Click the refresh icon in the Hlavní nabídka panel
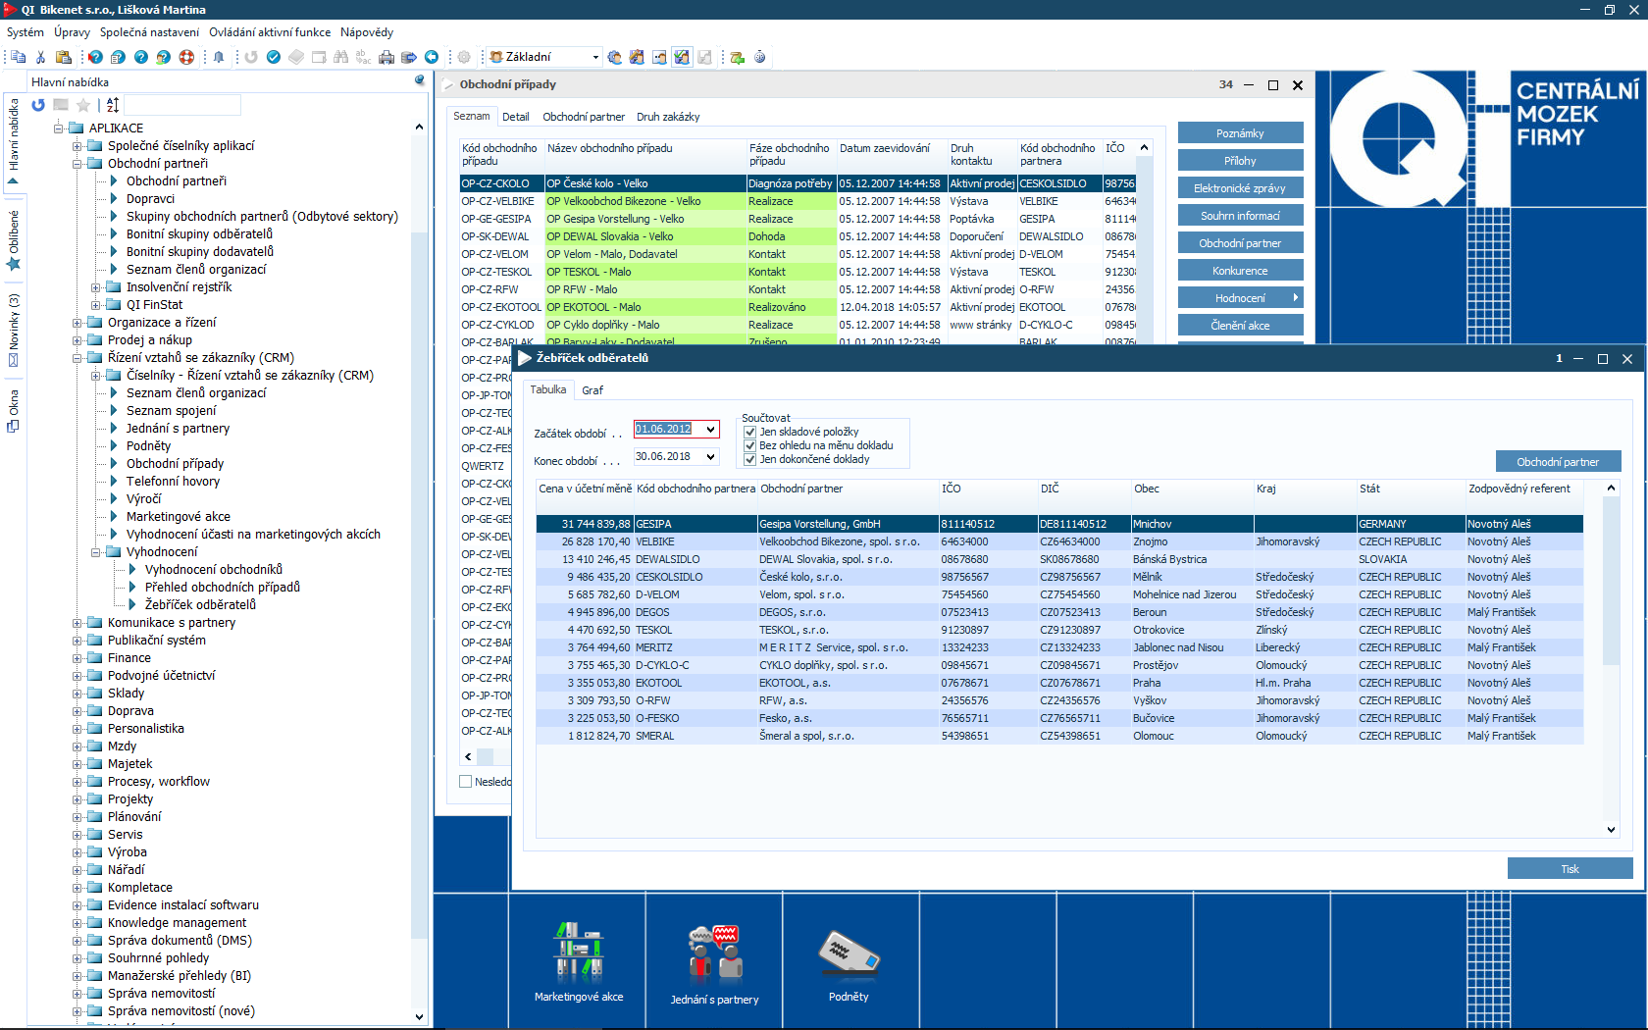Image resolution: width=1648 pixels, height=1030 pixels. point(38,105)
